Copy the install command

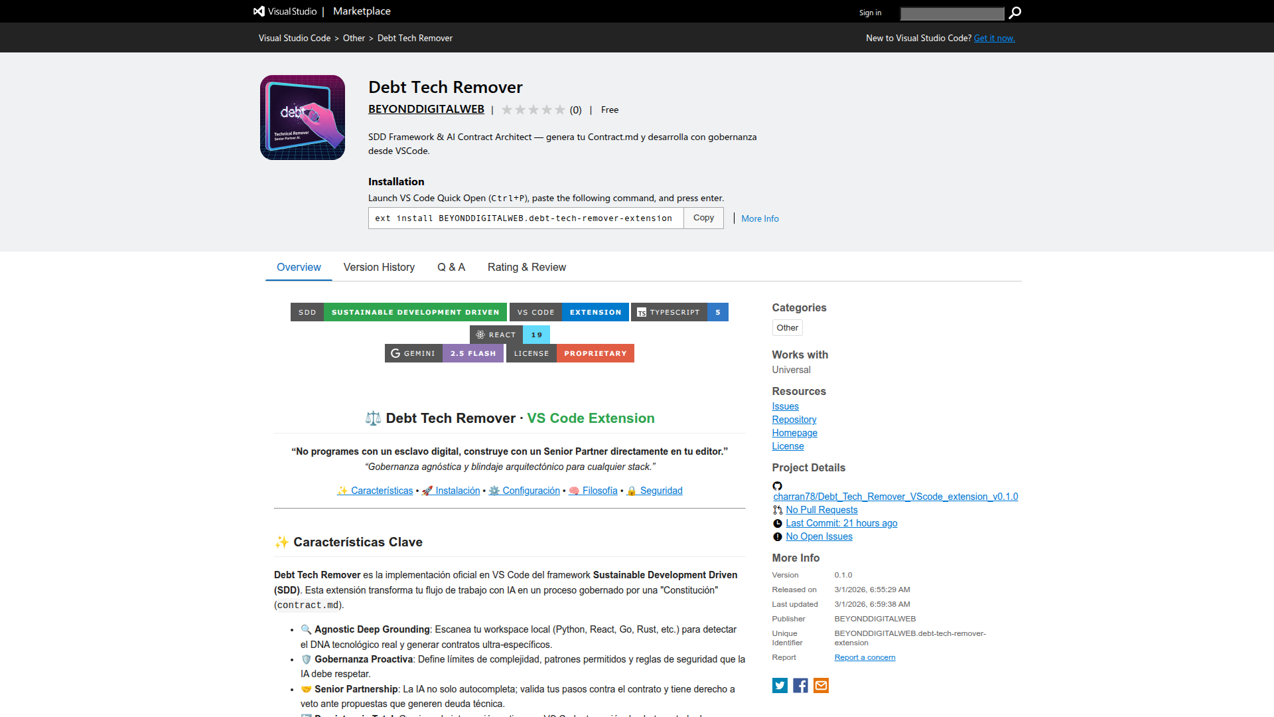703,218
